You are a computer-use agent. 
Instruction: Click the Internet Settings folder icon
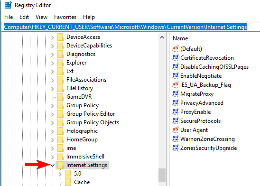click(x=61, y=165)
